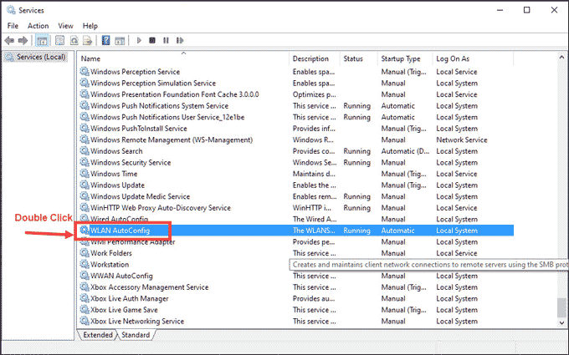Click gear icon of Work Folders service
569x355 pixels.
coord(85,253)
